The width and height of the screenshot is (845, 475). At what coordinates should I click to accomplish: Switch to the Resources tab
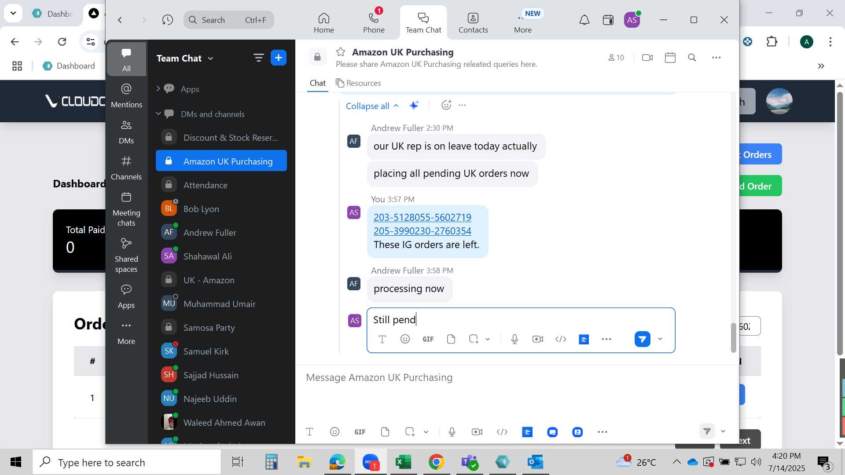(x=358, y=83)
